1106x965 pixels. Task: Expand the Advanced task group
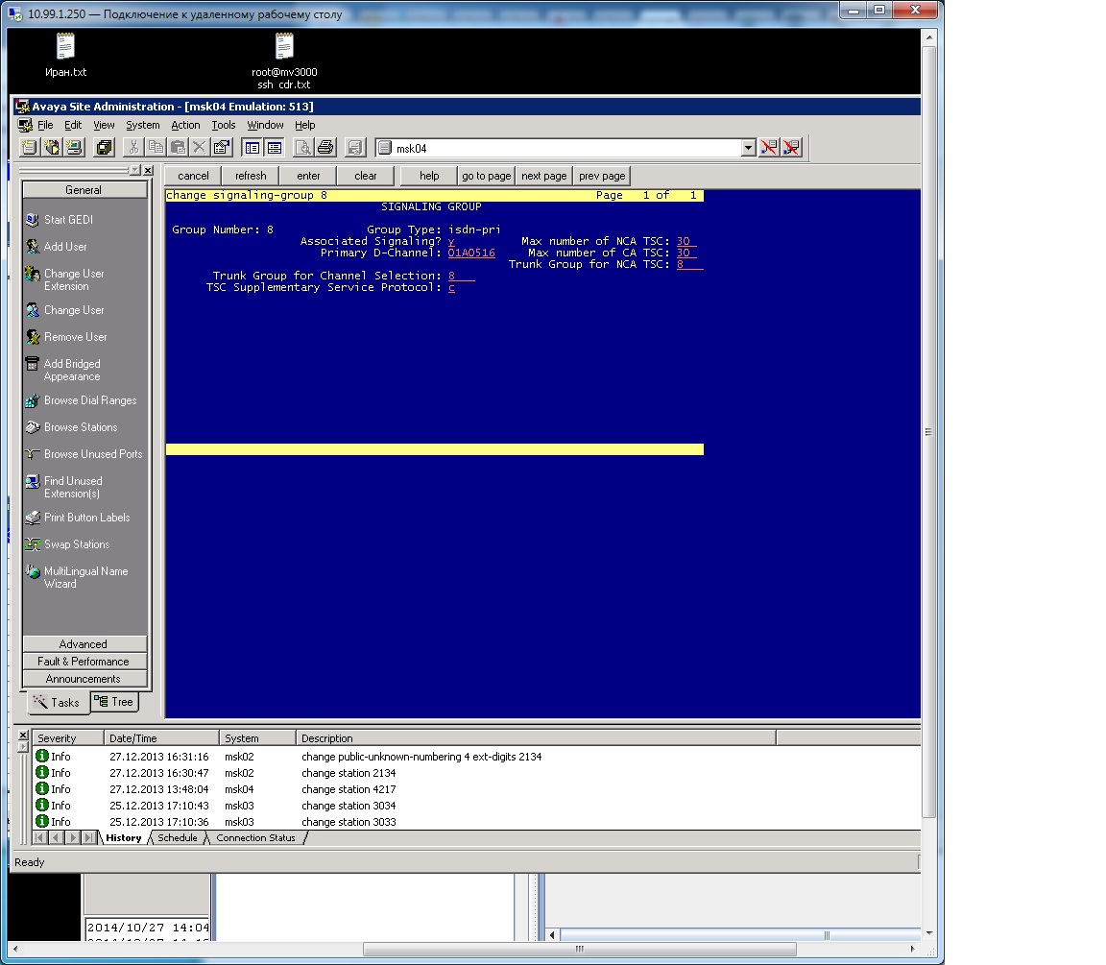[84, 644]
